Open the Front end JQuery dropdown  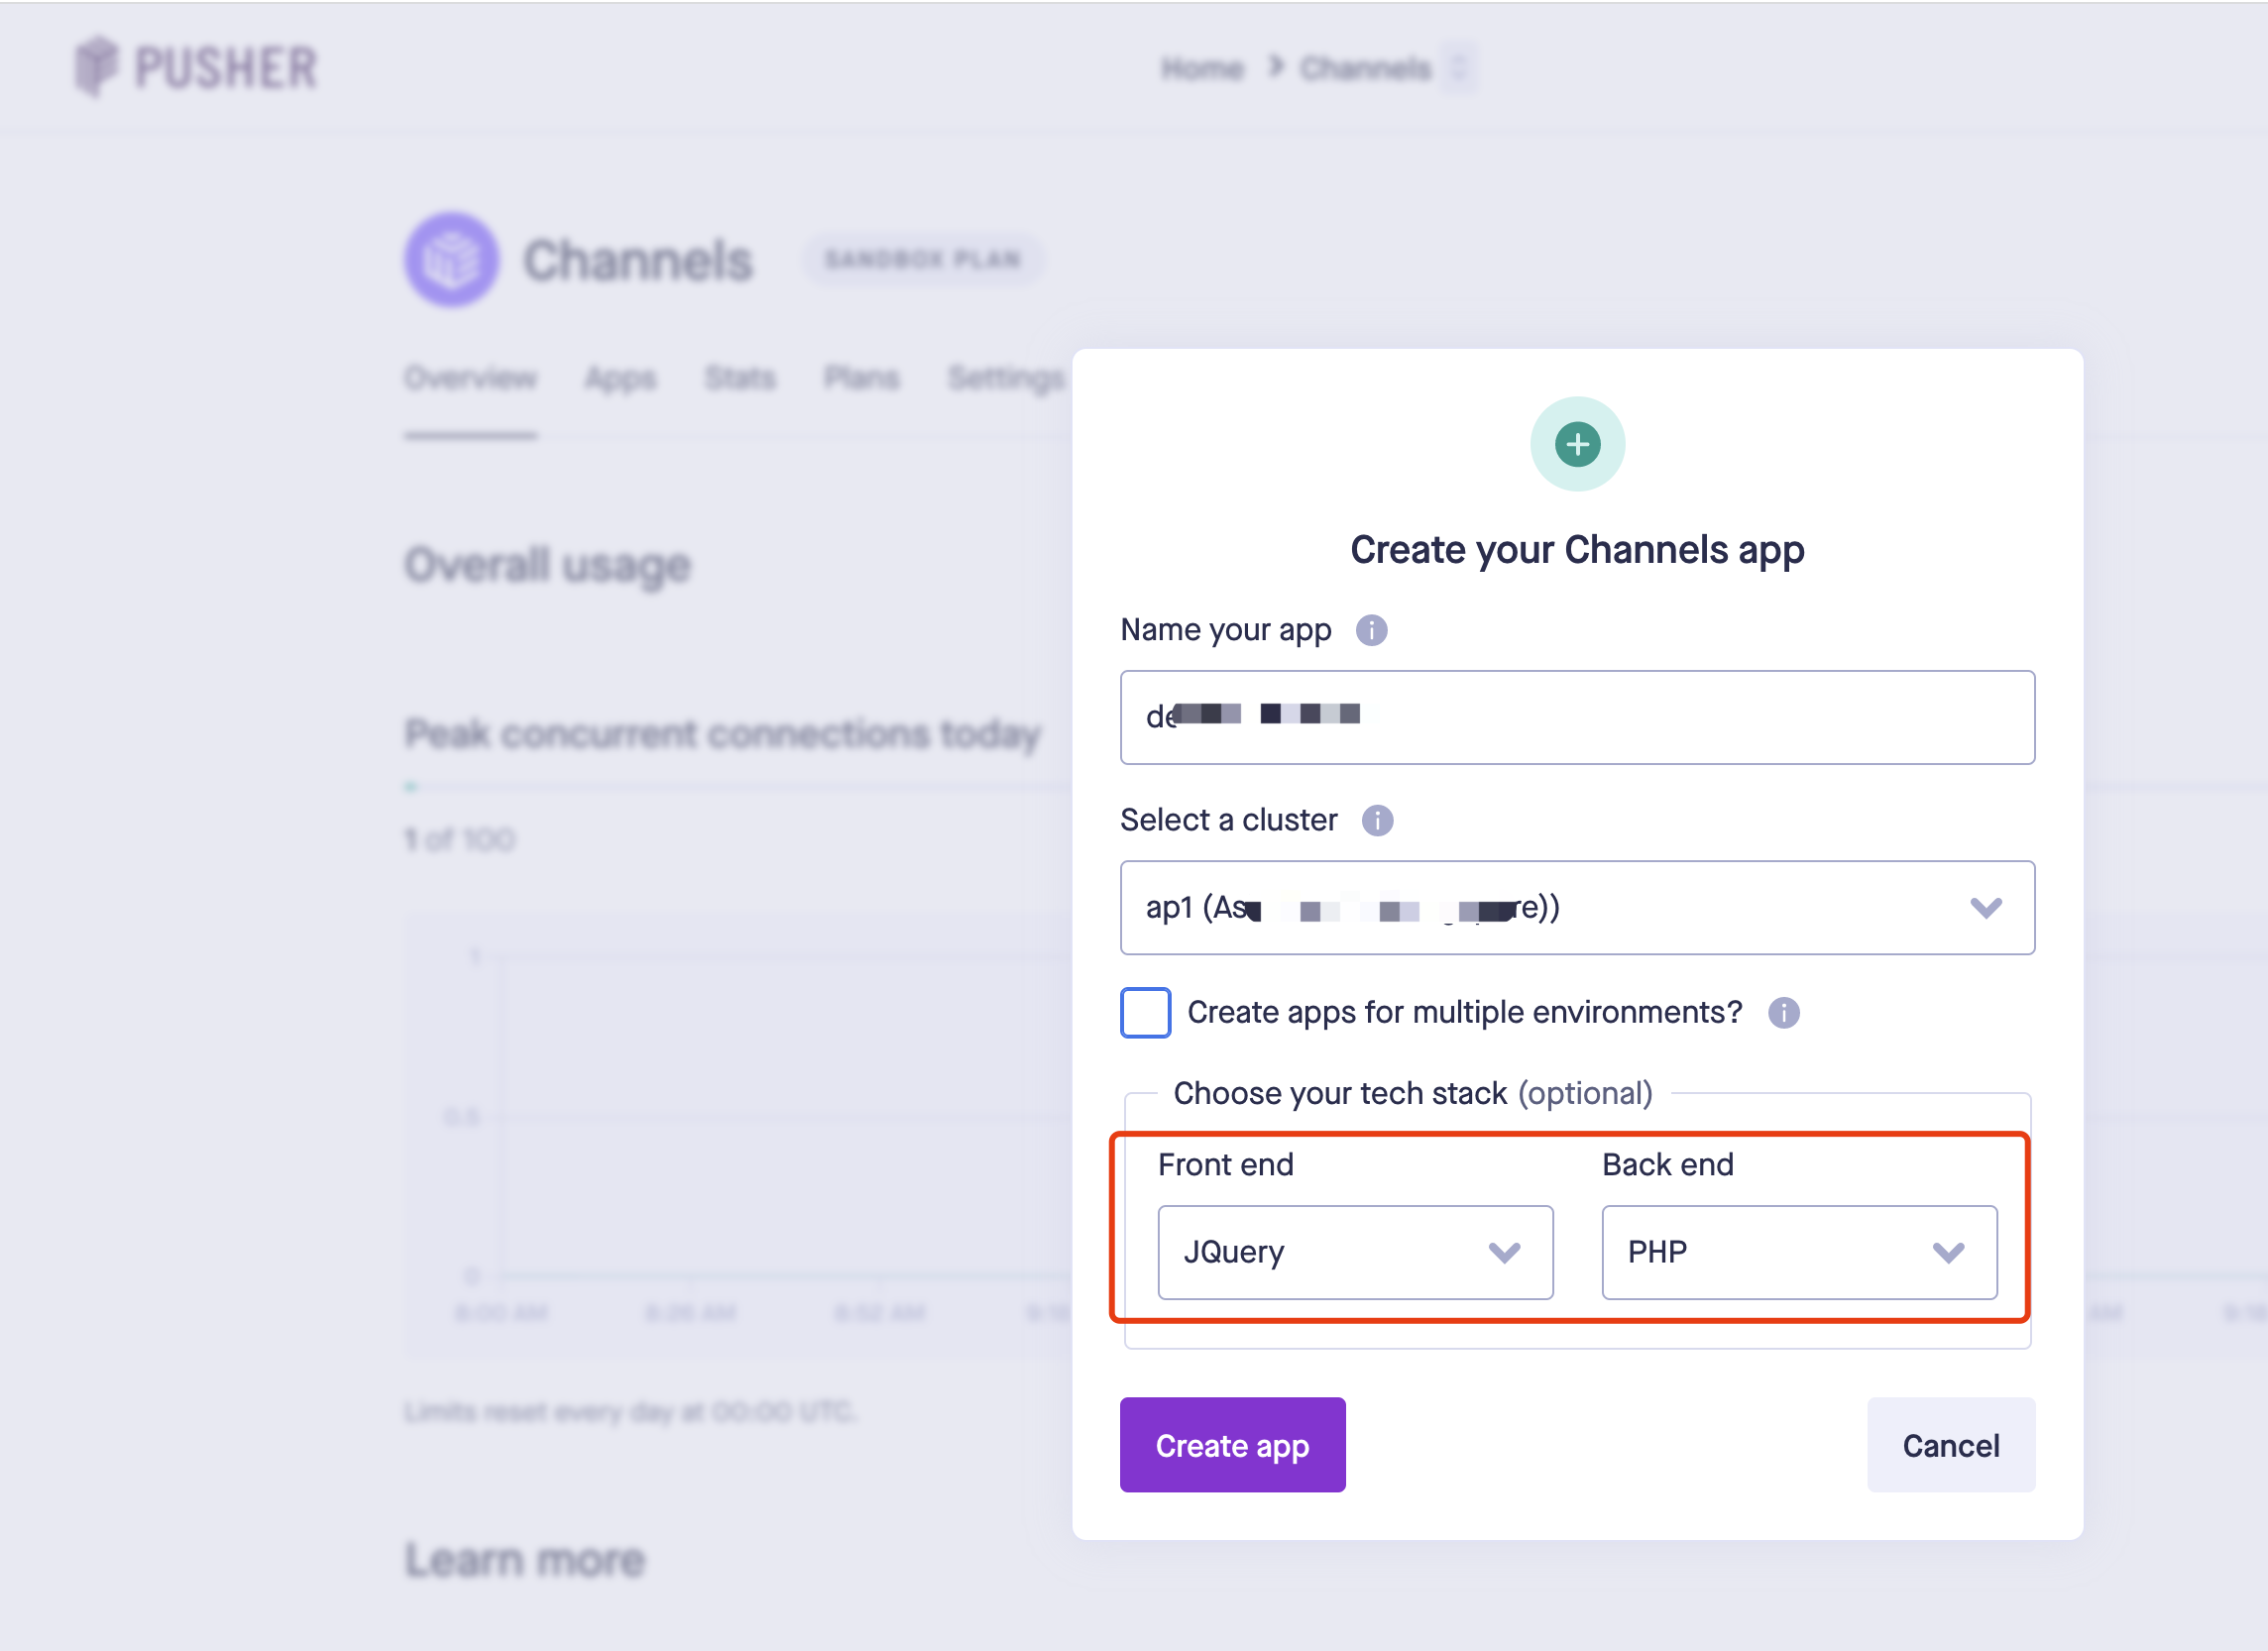tap(1354, 1252)
